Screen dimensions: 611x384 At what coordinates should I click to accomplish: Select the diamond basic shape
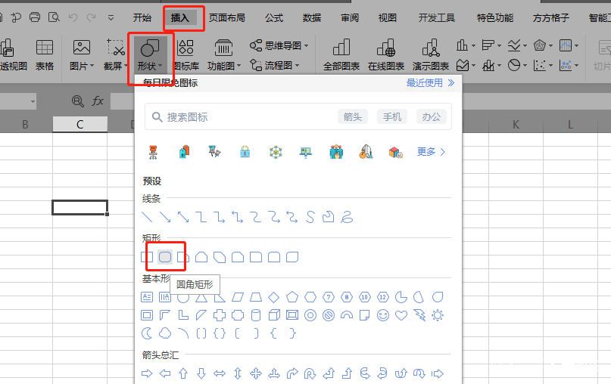click(x=274, y=297)
